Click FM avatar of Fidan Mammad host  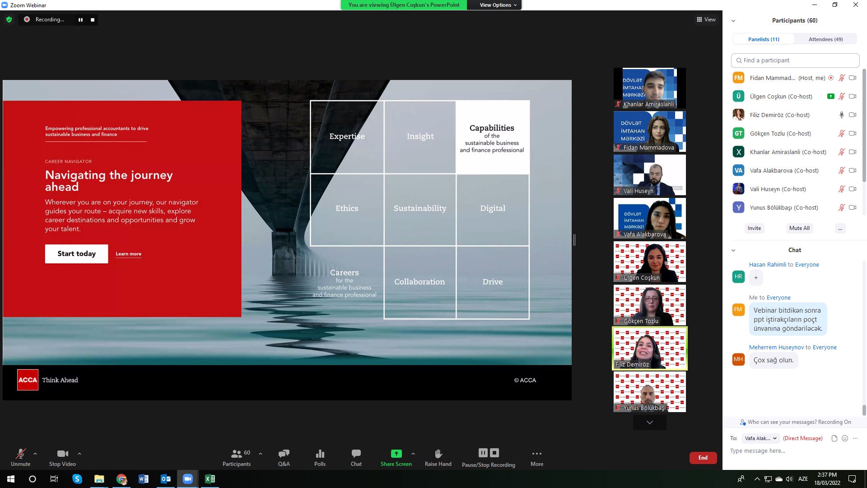[x=738, y=78]
